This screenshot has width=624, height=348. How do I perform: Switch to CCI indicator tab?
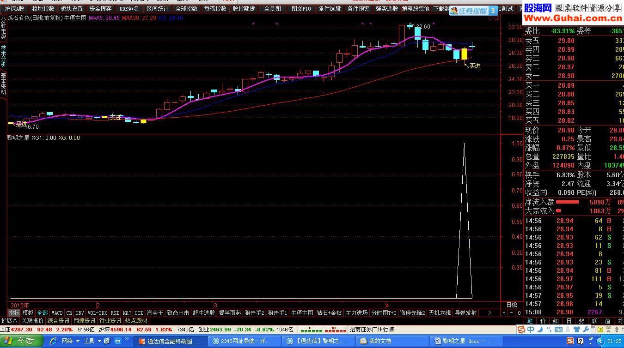[x=139, y=313]
